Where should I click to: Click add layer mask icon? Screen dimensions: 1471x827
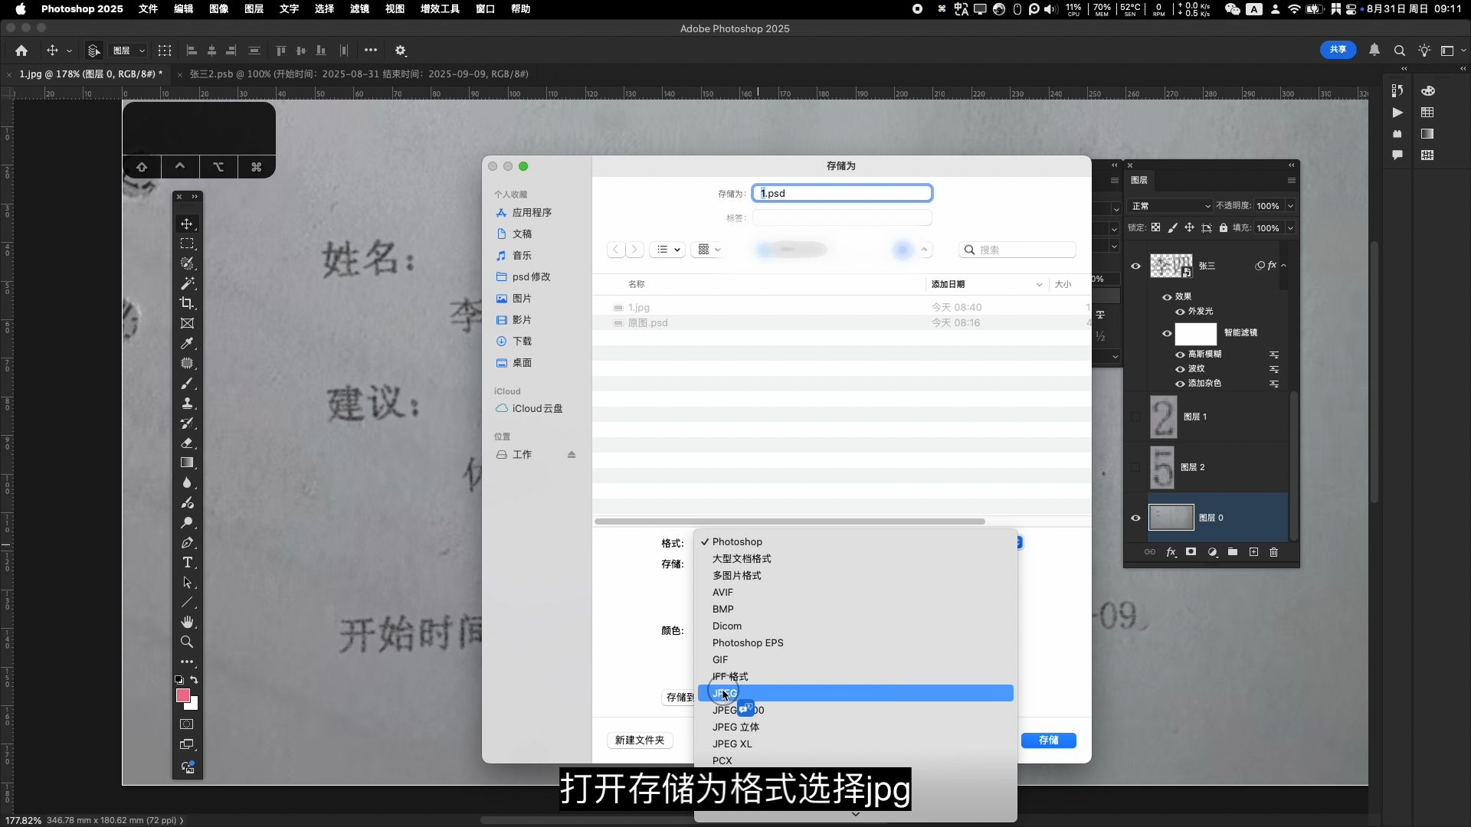(x=1191, y=552)
